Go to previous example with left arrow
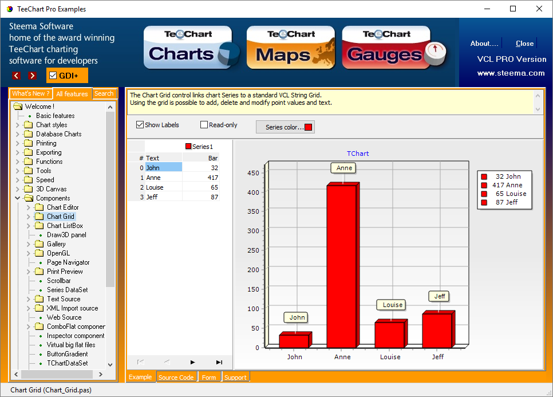 pyautogui.click(x=16, y=76)
